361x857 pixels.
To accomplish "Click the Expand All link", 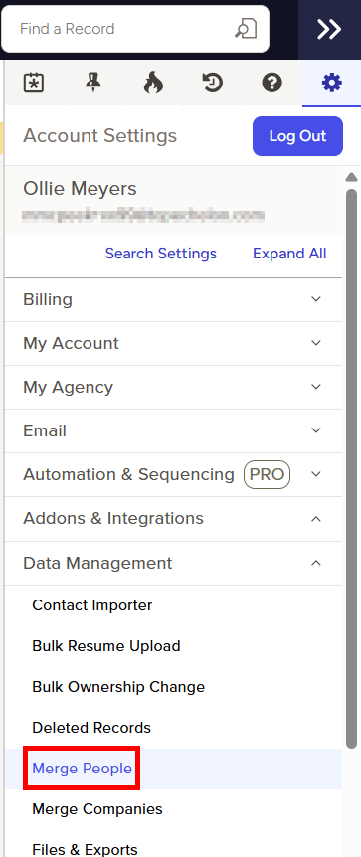I will pos(289,254).
